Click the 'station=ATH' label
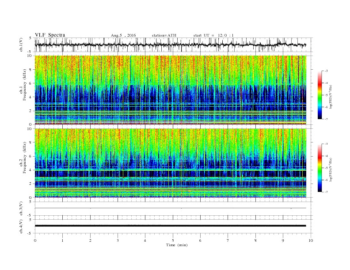The width and height of the screenshot is (350, 270). click(x=164, y=35)
